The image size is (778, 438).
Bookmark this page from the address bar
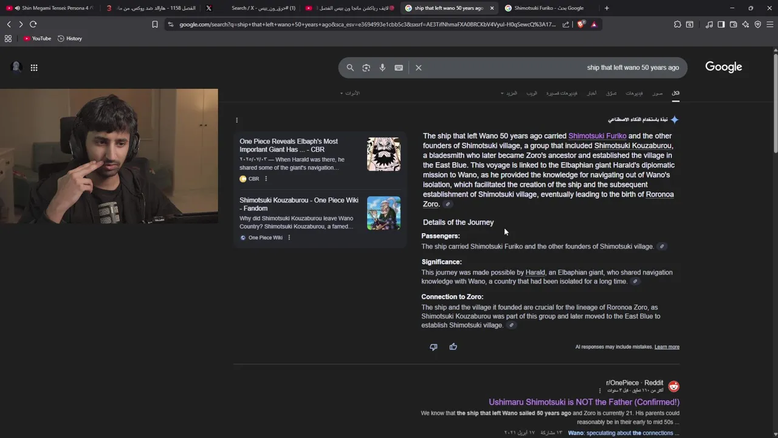[x=155, y=24]
